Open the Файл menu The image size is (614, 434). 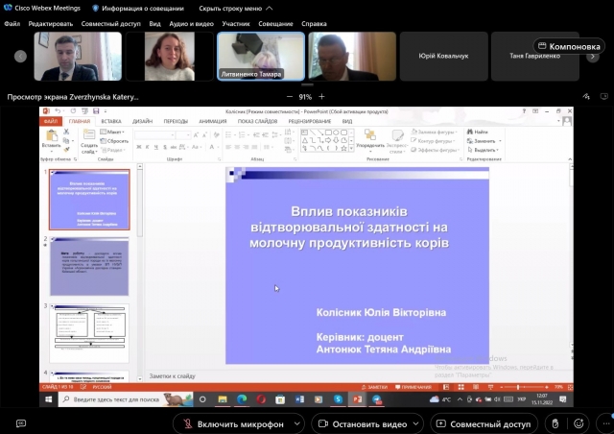[12, 22]
